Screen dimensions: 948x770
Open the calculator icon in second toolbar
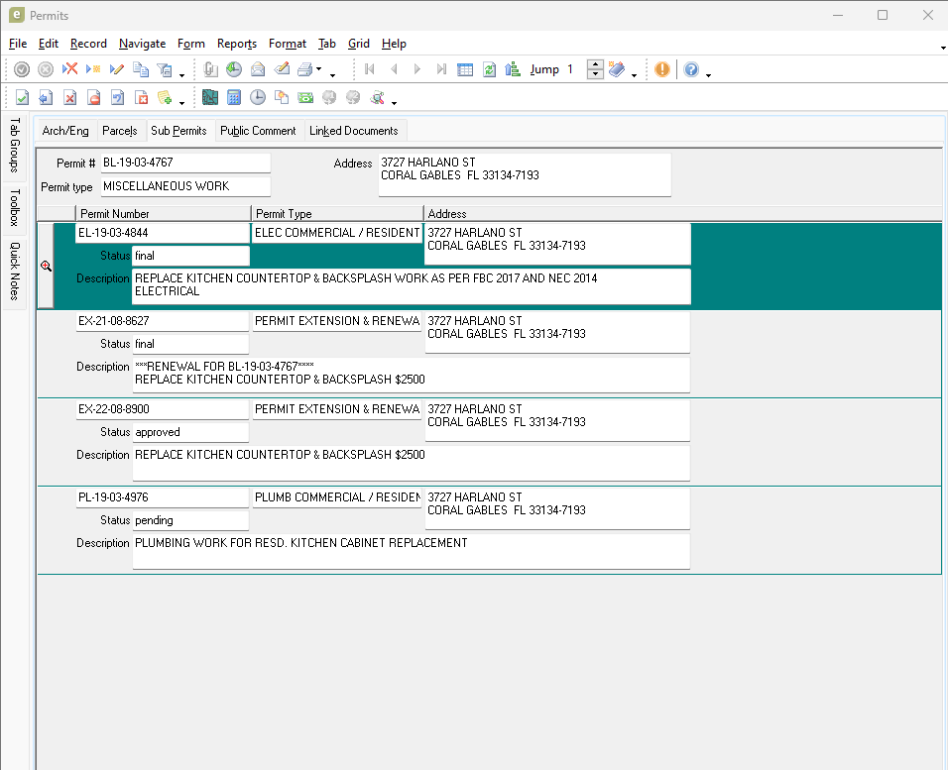[234, 97]
